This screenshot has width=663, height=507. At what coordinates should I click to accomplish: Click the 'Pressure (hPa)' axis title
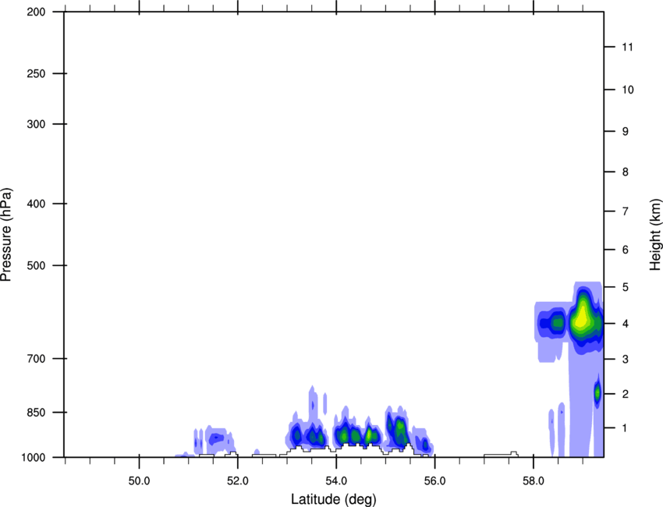coord(6,235)
